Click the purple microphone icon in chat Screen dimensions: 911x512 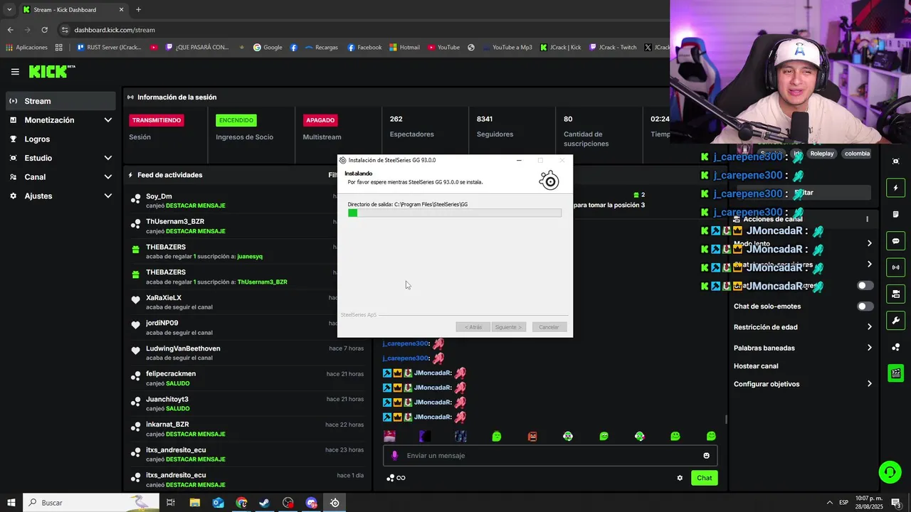(x=395, y=456)
